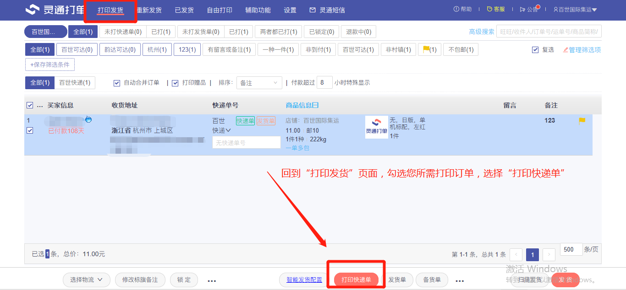The height and width of the screenshot is (290, 626).
Task: Click the blue Wangwang buyer chat icon
Action: coord(88,119)
